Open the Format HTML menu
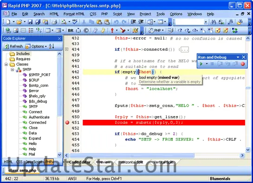 point(74,14)
